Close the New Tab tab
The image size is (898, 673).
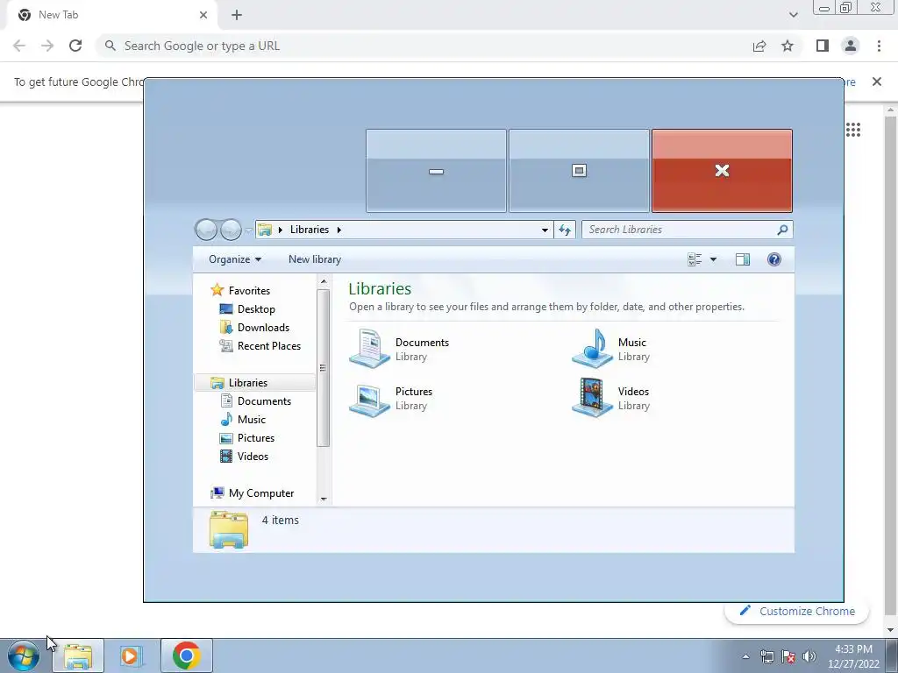point(203,15)
